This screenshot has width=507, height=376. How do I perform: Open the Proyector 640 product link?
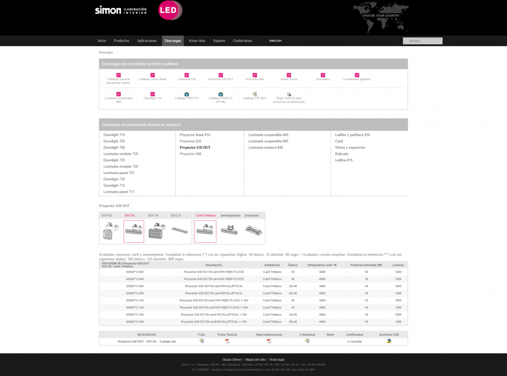pyautogui.click(x=190, y=154)
